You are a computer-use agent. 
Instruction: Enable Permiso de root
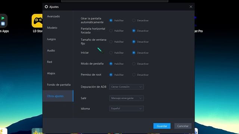[111, 75]
